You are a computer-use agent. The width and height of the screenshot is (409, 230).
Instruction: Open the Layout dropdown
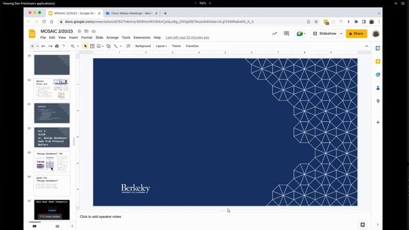[161, 46]
